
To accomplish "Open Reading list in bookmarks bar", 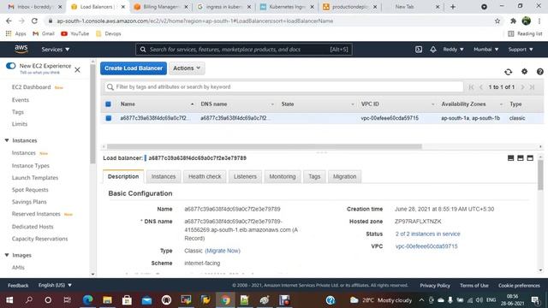I will tap(525, 33).
